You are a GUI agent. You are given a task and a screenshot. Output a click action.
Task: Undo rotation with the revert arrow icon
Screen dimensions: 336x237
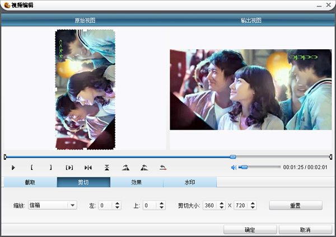click(163, 168)
